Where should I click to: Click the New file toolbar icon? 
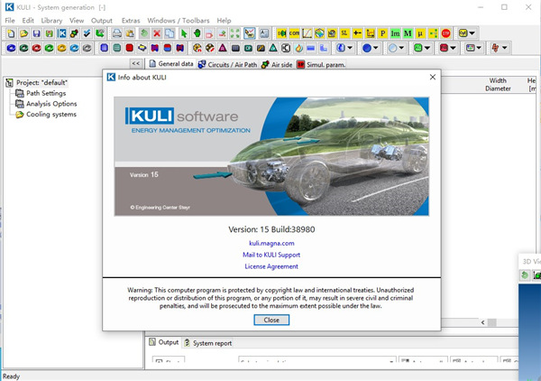point(10,33)
